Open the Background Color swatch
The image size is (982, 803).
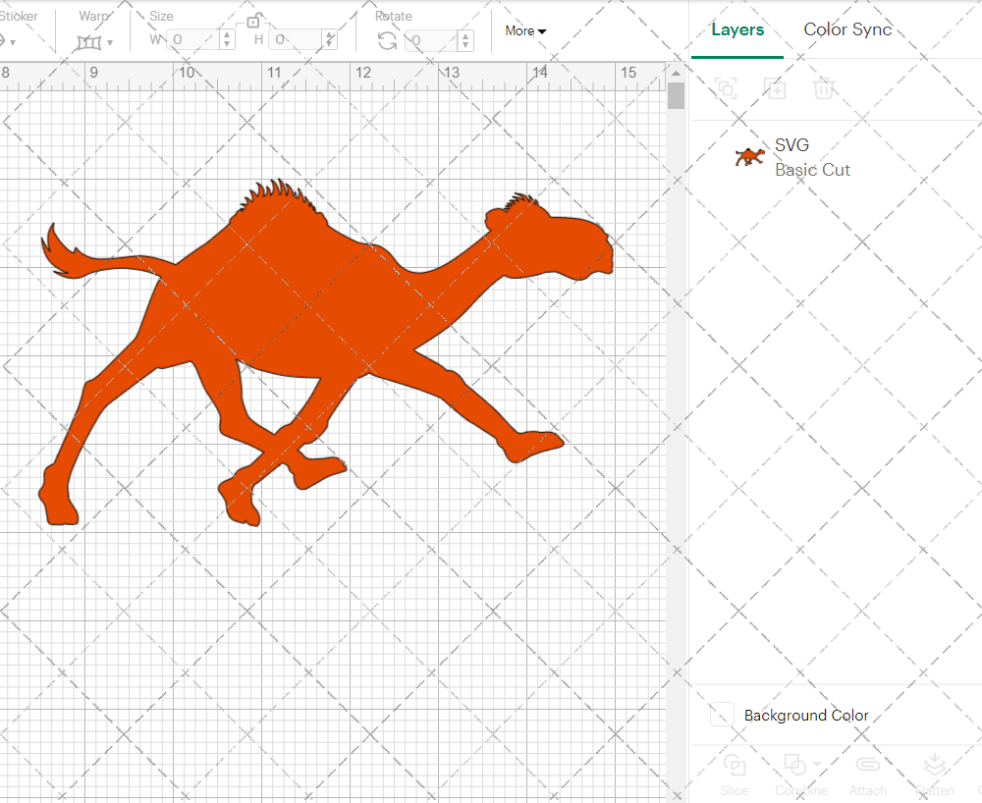(x=722, y=715)
